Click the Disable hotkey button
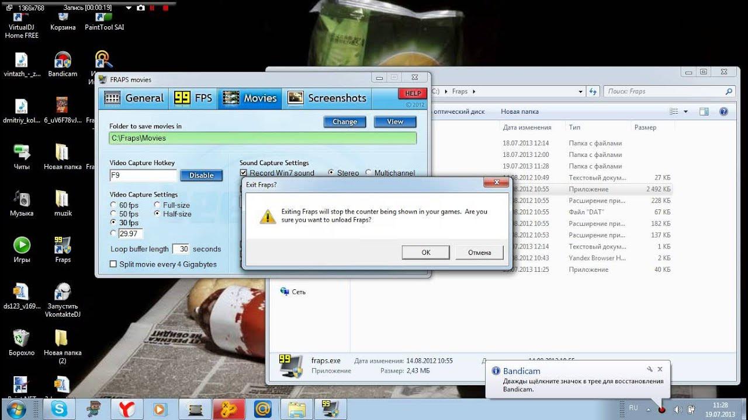 tap(201, 176)
